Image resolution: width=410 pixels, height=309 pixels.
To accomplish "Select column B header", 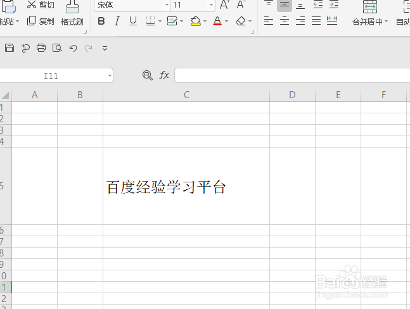I will pos(80,95).
